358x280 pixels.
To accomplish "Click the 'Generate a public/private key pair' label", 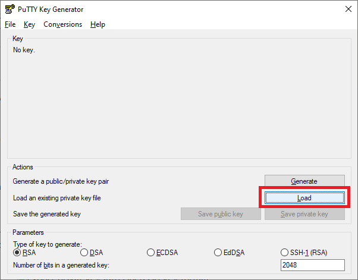I will pyautogui.click(x=61, y=181).
